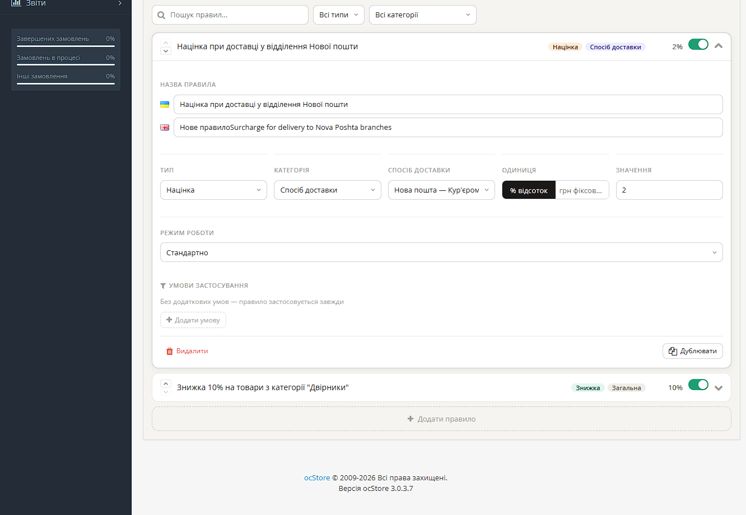
Task: Click the Знижка type badge
Action: 588,388
